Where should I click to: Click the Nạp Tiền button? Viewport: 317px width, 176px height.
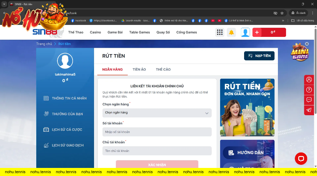[x=259, y=56]
